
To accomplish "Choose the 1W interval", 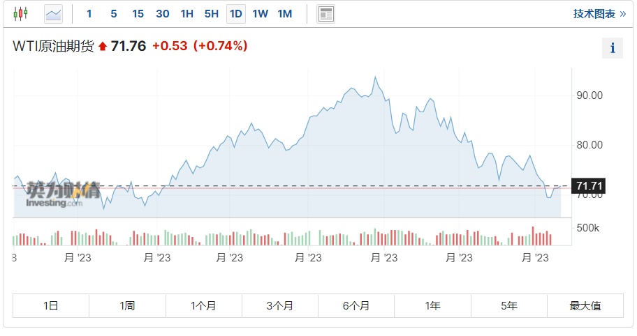I will [260, 13].
